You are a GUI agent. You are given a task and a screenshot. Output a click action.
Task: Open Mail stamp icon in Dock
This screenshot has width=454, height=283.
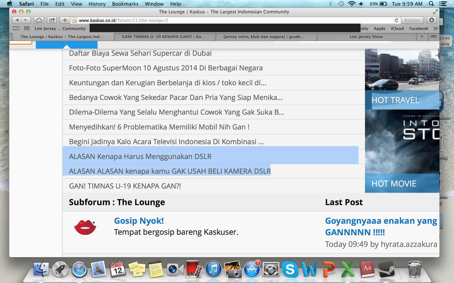99,270
